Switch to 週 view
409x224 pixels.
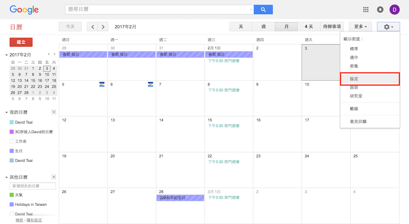(263, 27)
